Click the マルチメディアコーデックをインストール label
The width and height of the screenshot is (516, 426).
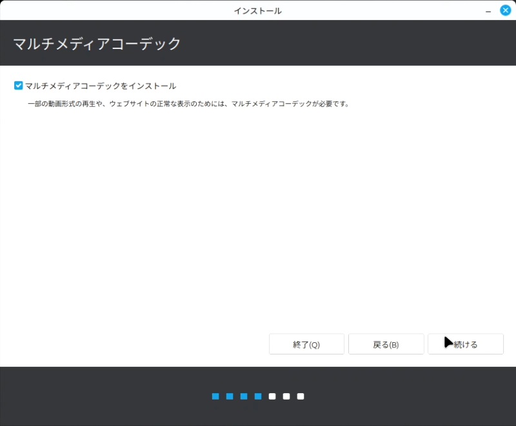point(100,86)
